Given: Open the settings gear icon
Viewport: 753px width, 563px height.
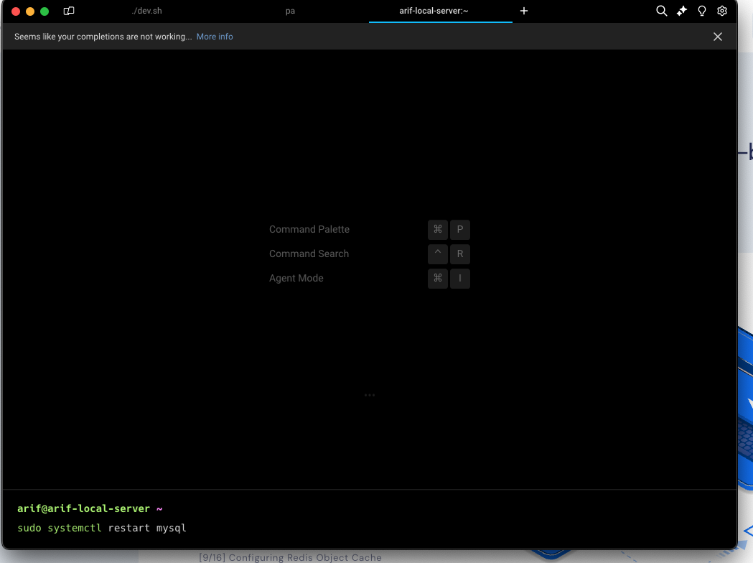Looking at the screenshot, I should pyautogui.click(x=722, y=11).
